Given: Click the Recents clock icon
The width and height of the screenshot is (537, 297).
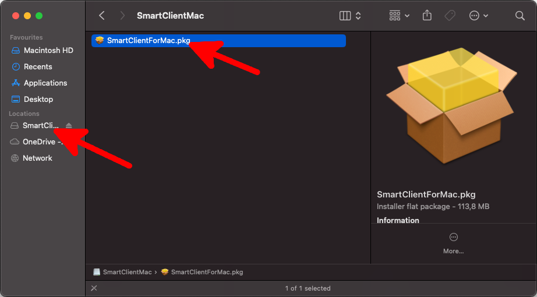Looking at the screenshot, I should pyautogui.click(x=16, y=66).
